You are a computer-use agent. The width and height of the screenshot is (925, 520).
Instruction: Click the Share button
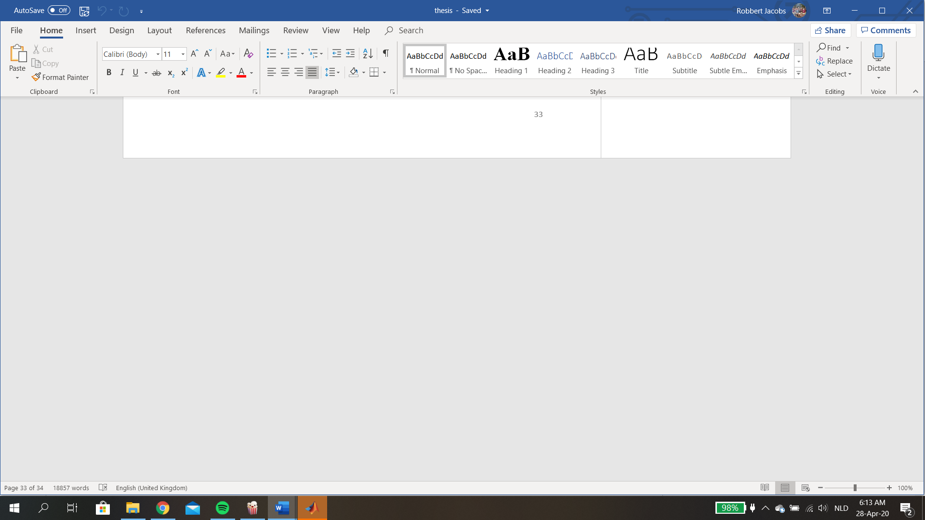(x=830, y=30)
